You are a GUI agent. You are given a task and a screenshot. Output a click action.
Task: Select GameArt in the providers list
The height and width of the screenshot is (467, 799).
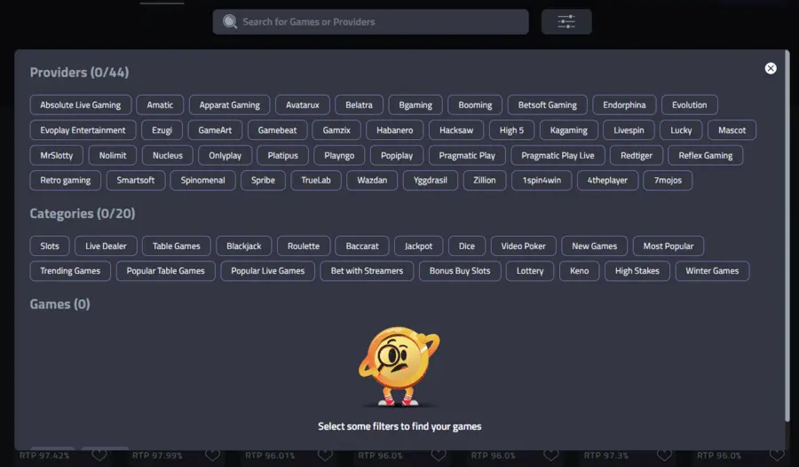click(x=215, y=130)
